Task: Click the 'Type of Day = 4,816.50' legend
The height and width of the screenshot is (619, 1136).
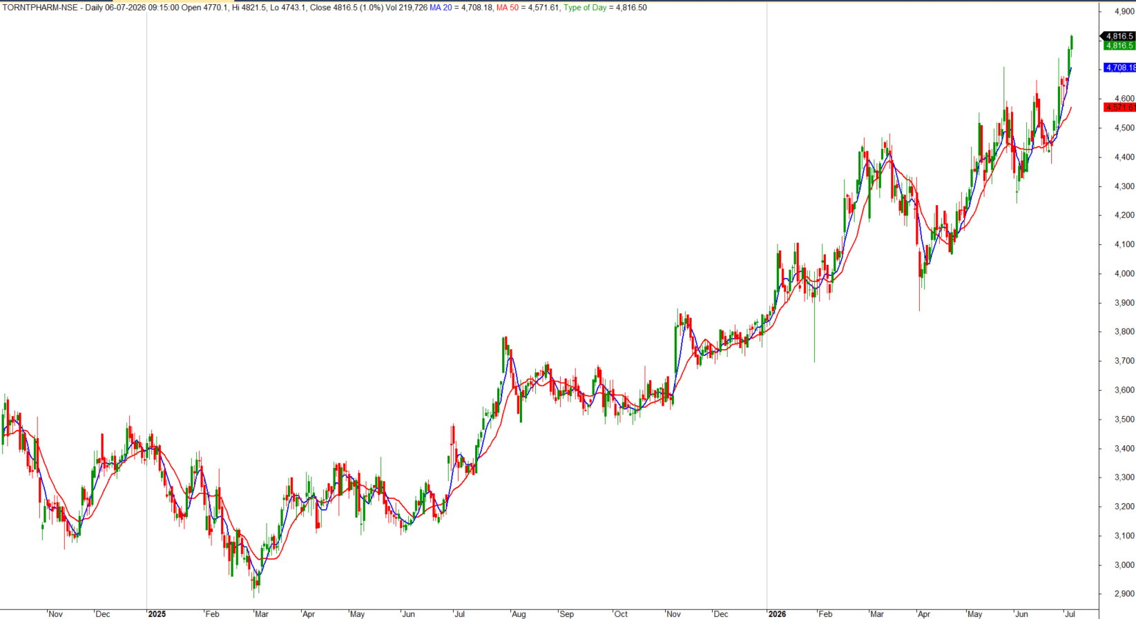Action: (x=605, y=8)
